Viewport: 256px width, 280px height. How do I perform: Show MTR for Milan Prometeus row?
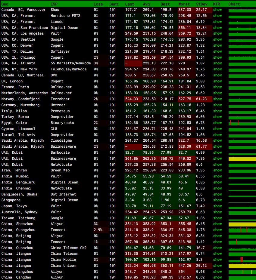217,111
